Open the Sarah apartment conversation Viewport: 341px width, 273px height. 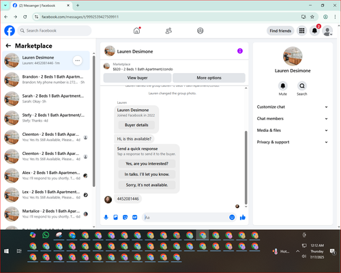tap(46, 99)
